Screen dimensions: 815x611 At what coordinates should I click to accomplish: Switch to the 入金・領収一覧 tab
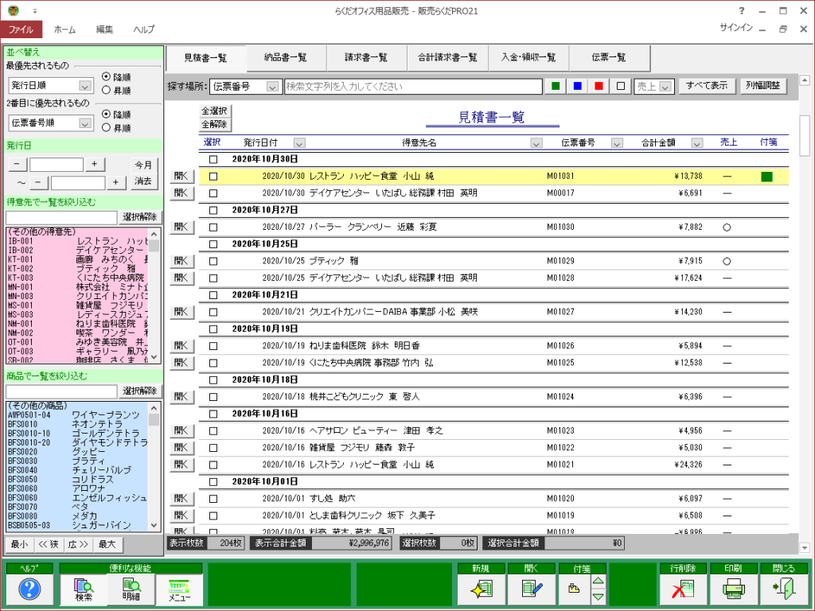528,57
